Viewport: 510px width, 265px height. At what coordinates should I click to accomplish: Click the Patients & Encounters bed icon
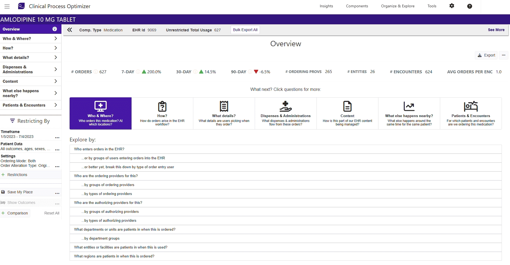(470, 106)
